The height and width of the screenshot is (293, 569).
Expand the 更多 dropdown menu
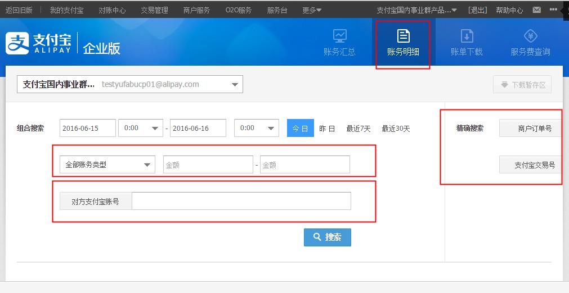point(312,10)
